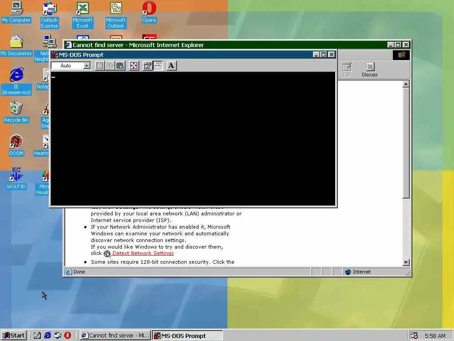
Task: Open MS-DOS Prompt Properties icon
Action: (x=147, y=66)
